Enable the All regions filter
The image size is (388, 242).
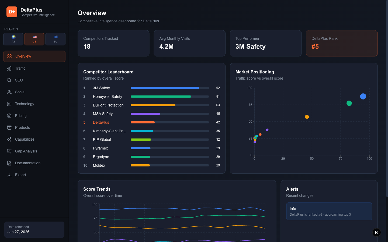pos(13,39)
